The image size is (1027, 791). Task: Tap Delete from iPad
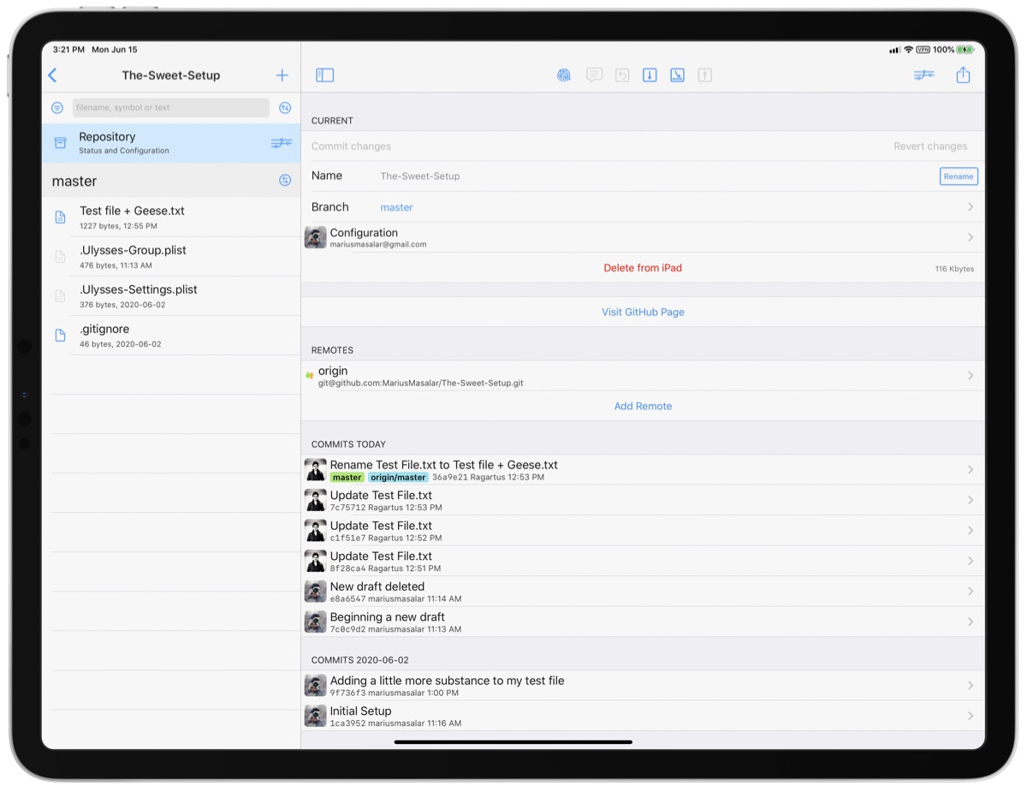click(x=643, y=268)
